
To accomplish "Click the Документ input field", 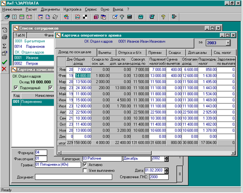I will coord(74,177).
